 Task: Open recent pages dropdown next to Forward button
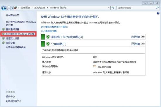click(x=12, y=8)
